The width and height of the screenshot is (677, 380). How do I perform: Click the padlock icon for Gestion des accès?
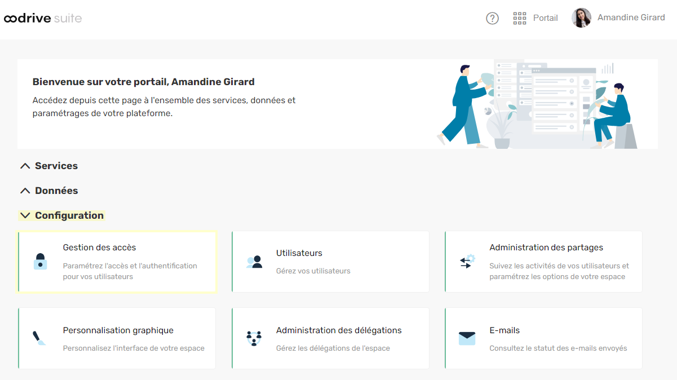pyautogui.click(x=40, y=262)
